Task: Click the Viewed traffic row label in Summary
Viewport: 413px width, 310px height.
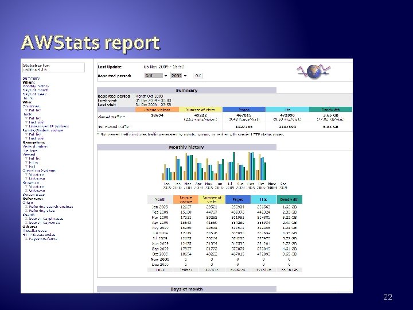Action: (111, 117)
